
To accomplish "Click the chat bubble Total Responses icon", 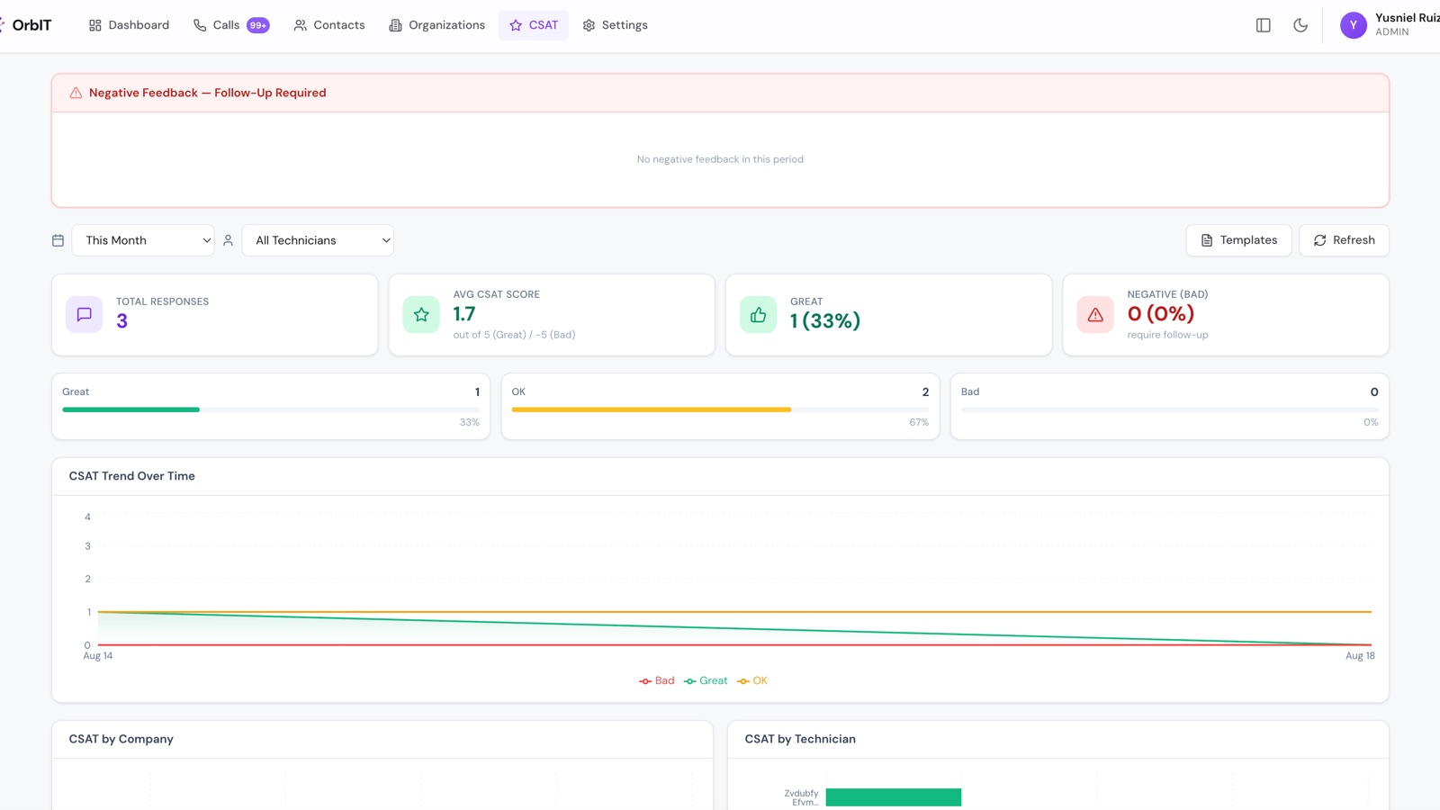I will tap(85, 314).
